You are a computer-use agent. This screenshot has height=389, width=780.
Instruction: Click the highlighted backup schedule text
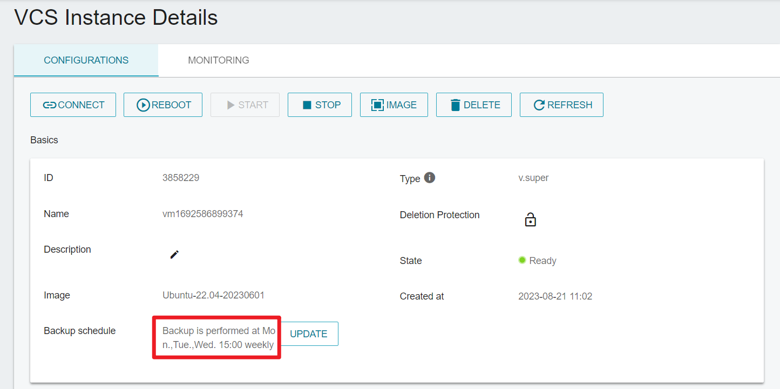click(218, 338)
